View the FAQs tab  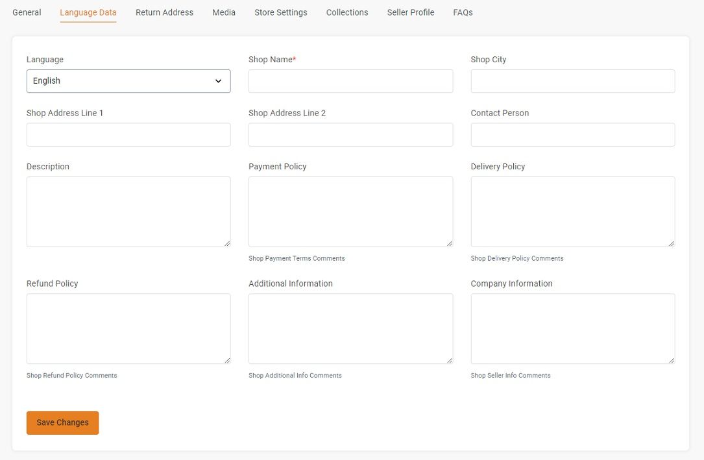pos(463,12)
